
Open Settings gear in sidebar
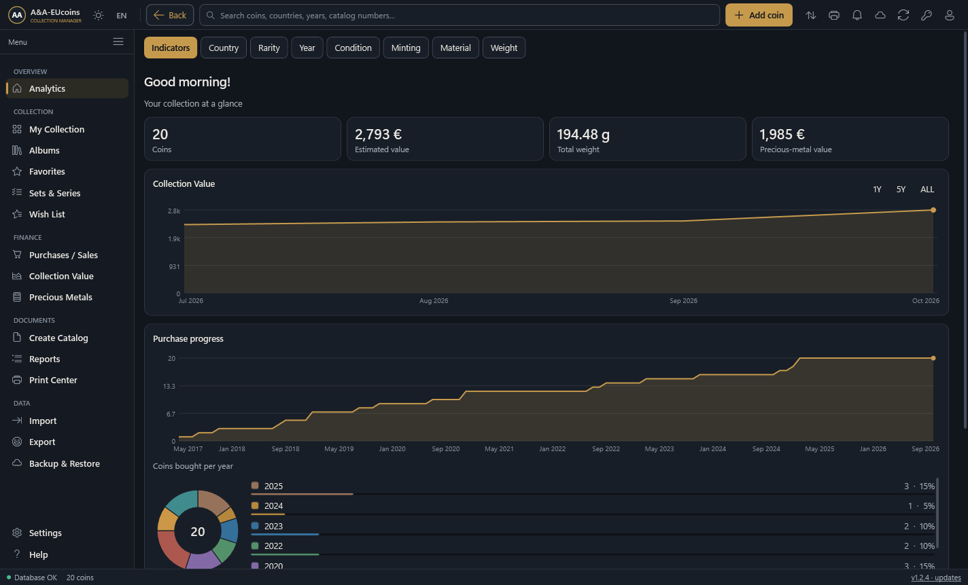[67, 533]
